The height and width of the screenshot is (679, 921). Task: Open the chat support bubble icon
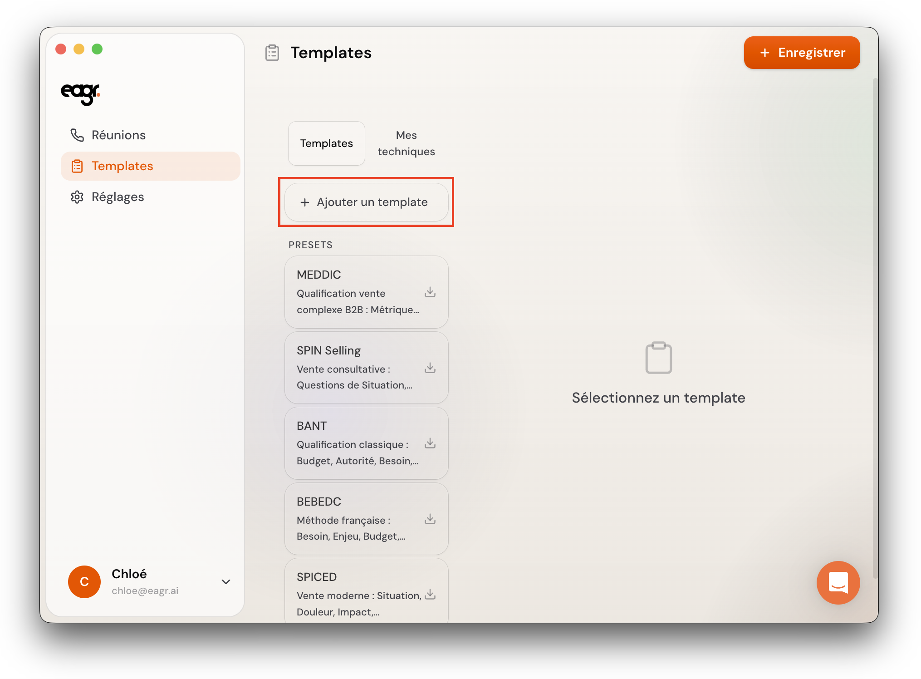click(838, 582)
